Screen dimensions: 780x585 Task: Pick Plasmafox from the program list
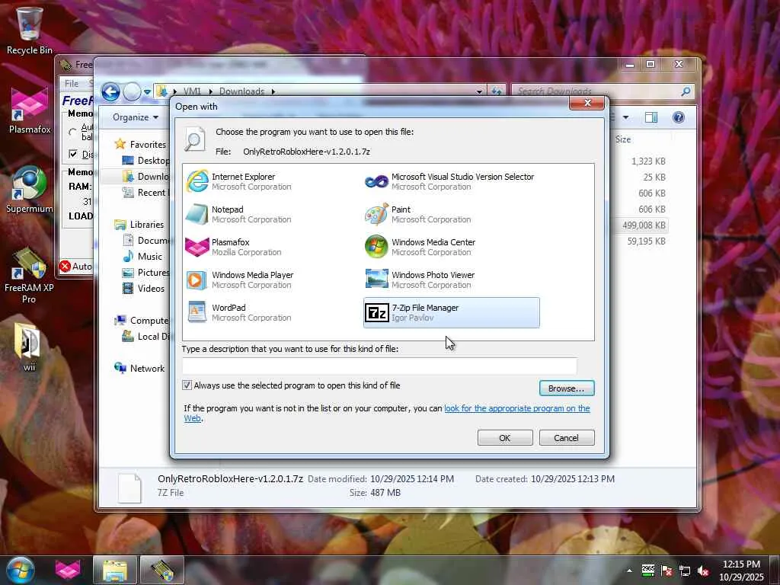(x=234, y=248)
